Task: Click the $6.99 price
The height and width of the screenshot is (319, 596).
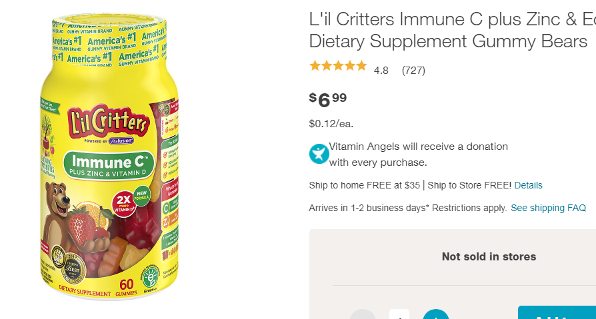Action: (x=327, y=99)
